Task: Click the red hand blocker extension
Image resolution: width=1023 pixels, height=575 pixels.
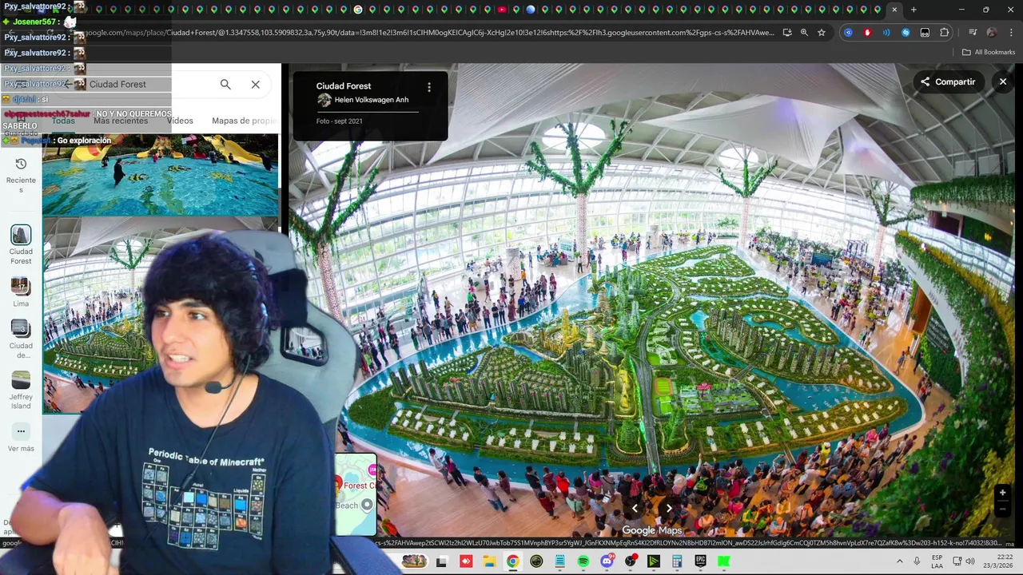Action: coord(867,33)
